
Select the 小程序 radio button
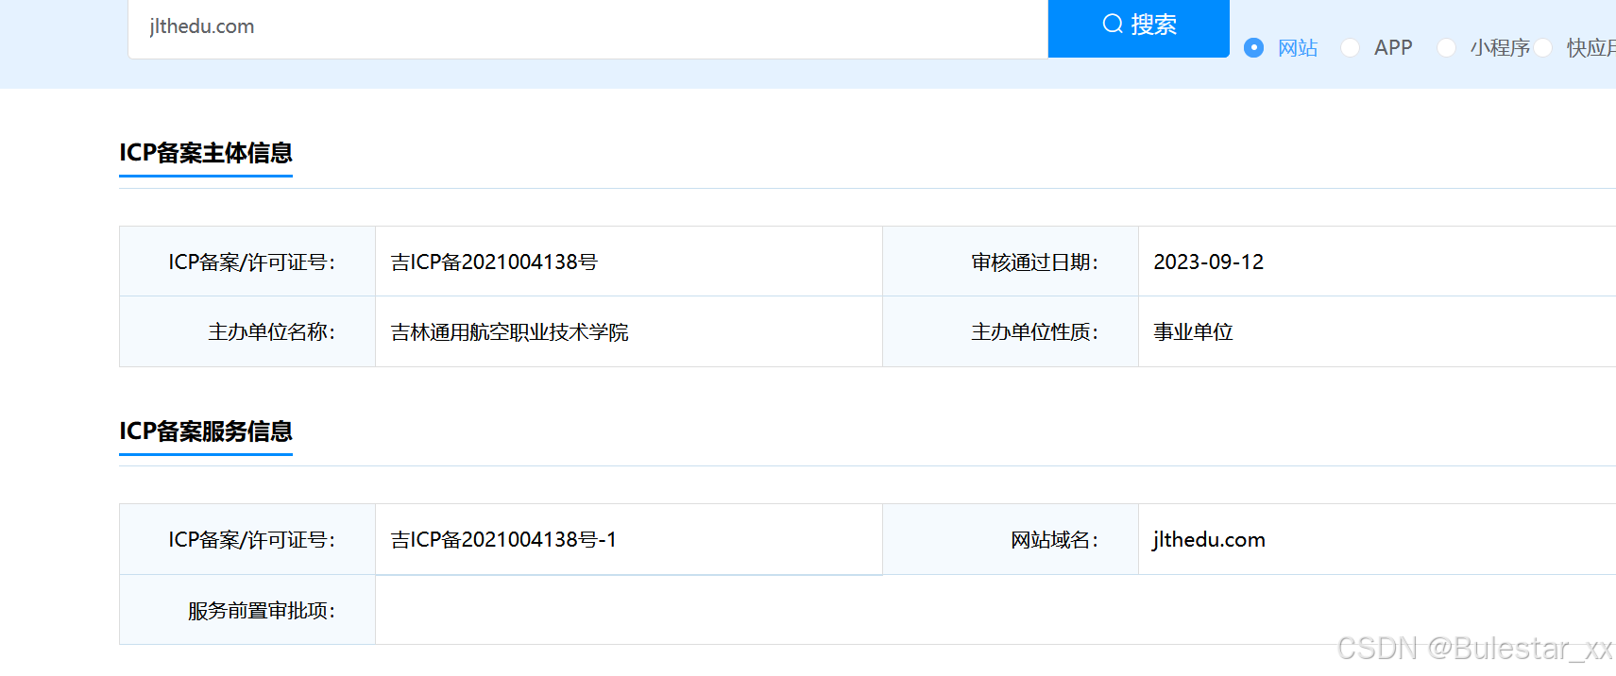1446,48
